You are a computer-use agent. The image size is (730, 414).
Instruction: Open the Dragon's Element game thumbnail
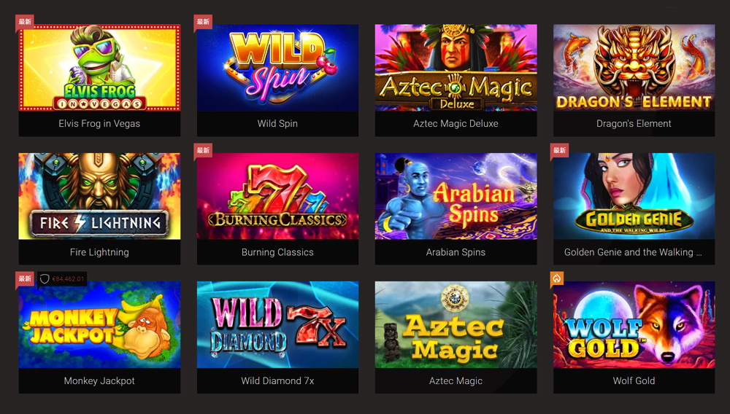(634, 68)
